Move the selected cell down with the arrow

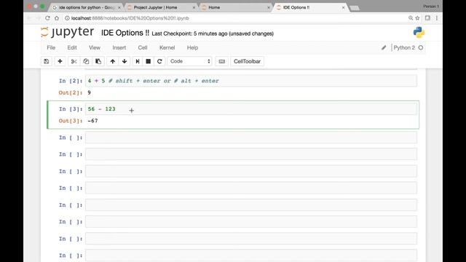[x=125, y=61]
